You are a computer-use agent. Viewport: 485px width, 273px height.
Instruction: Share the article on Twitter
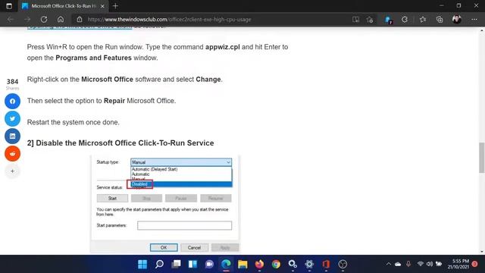[x=12, y=118]
